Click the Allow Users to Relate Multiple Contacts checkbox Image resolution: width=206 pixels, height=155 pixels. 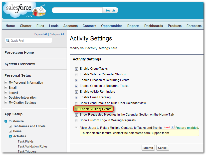76,127
